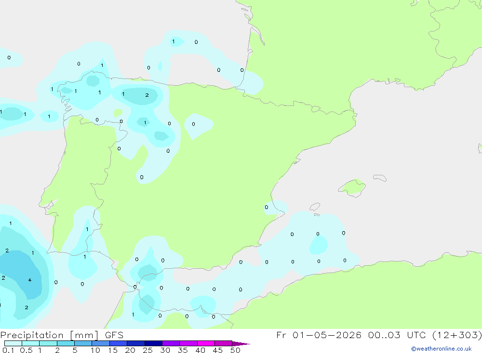482x353 pixels.
Task: Pick the 35–40 mm legend color swatch
Action: click(x=188, y=343)
